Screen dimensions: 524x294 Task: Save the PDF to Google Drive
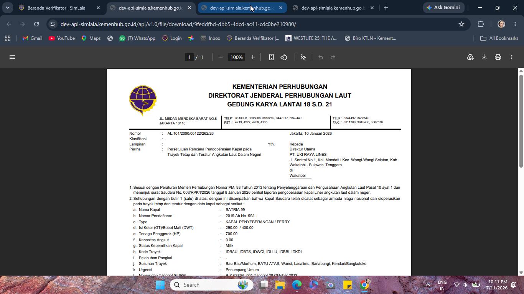point(470,57)
